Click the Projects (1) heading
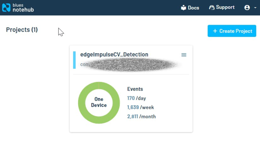260x163 pixels. 22,30
